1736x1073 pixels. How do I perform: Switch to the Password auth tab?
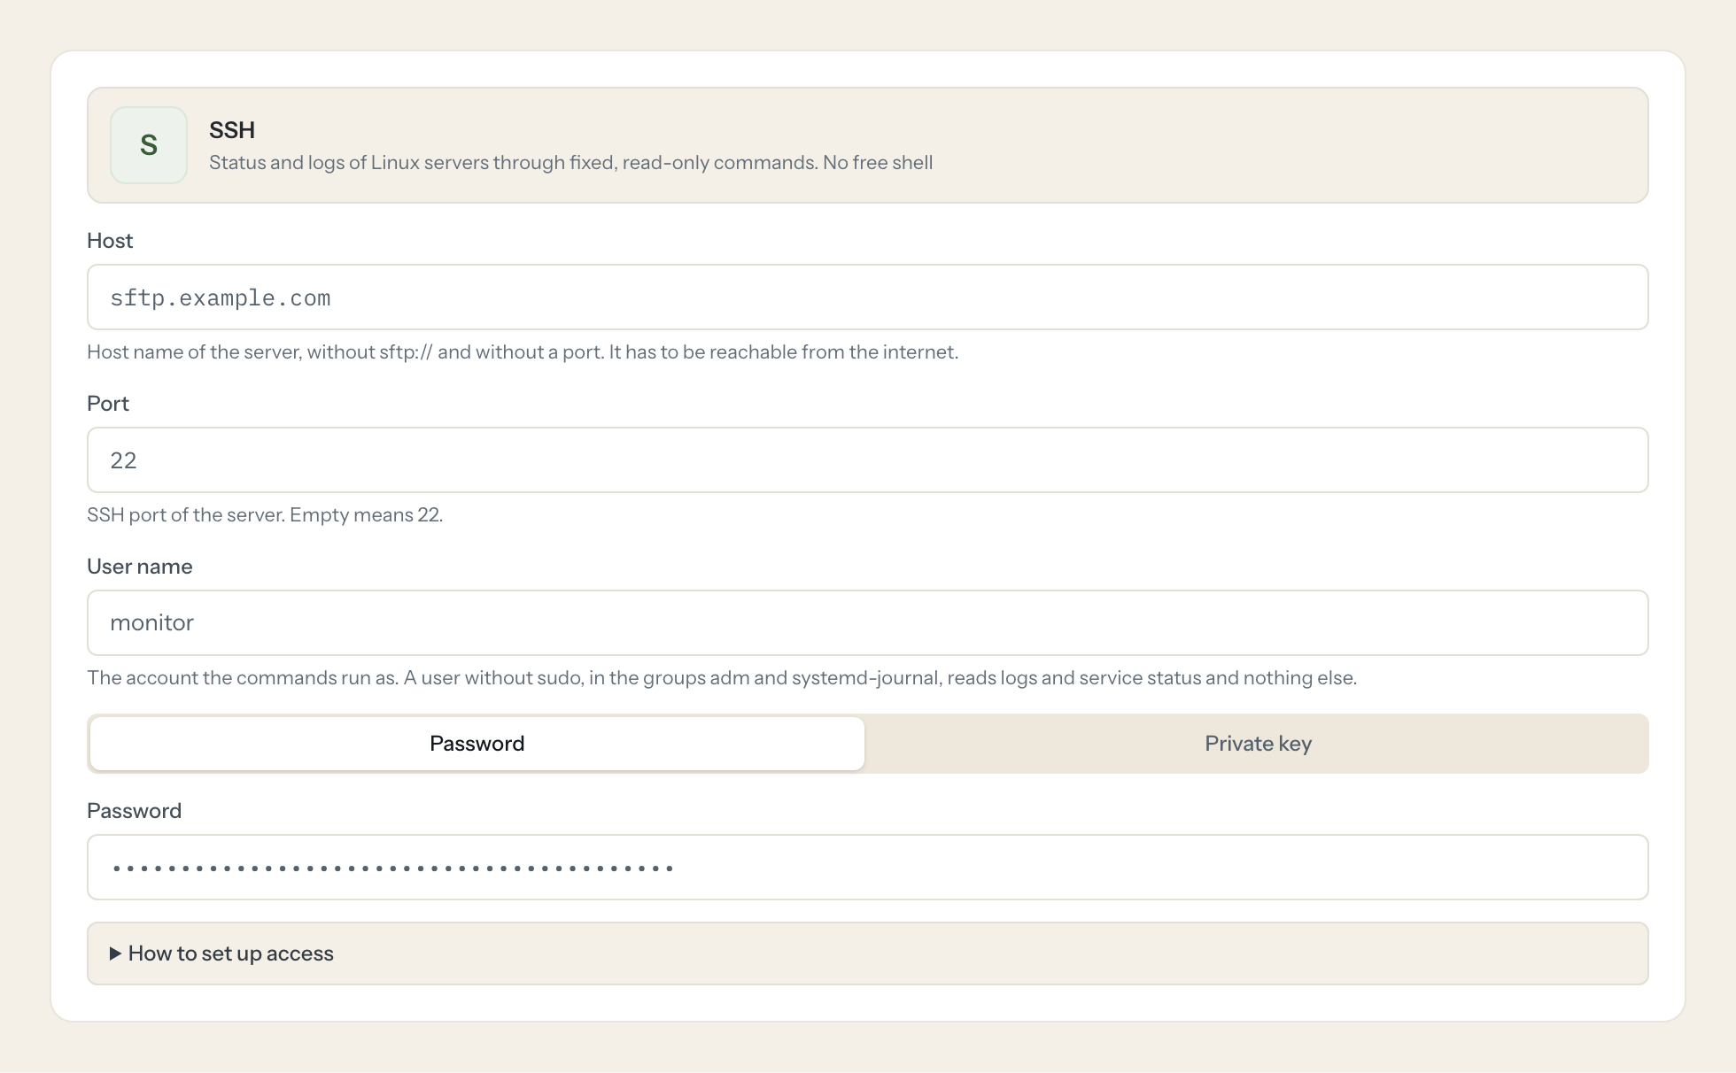477,744
